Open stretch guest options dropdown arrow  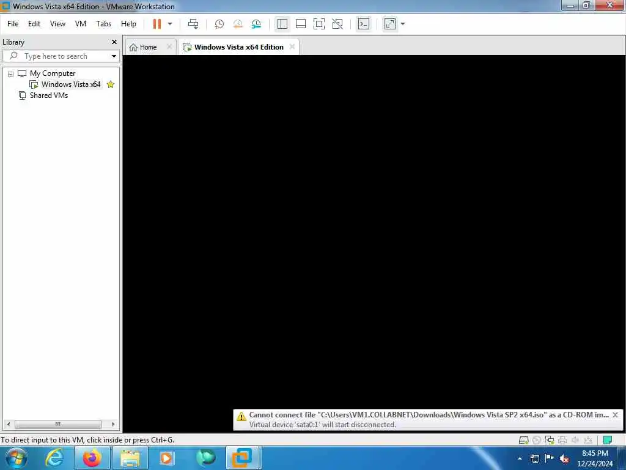pyautogui.click(x=403, y=24)
